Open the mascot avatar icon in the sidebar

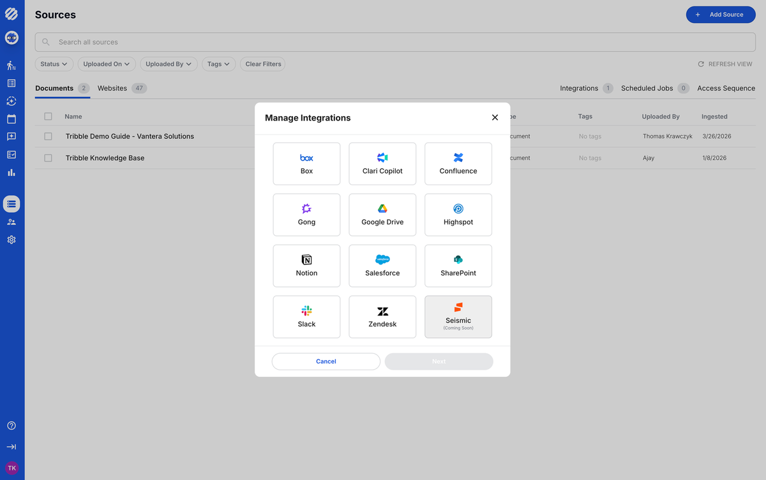pyautogui.click(x=11, y=38)
